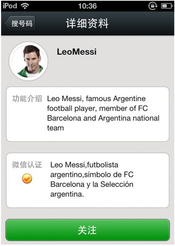This screenshot has height=246, width=175.
Task: Tap 'argentina.' ending the verification text
Action: pyautogui.click(x=67, y=194)
